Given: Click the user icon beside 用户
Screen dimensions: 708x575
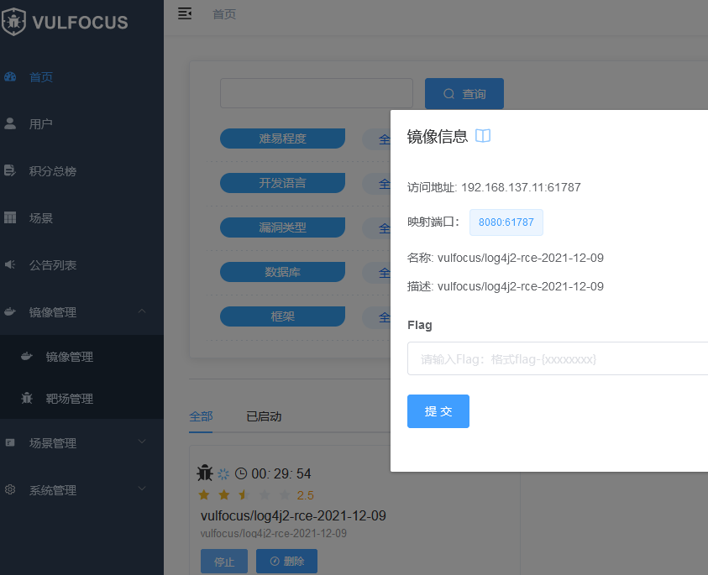Looking at the screenshot, I should (x=10, y=123).
